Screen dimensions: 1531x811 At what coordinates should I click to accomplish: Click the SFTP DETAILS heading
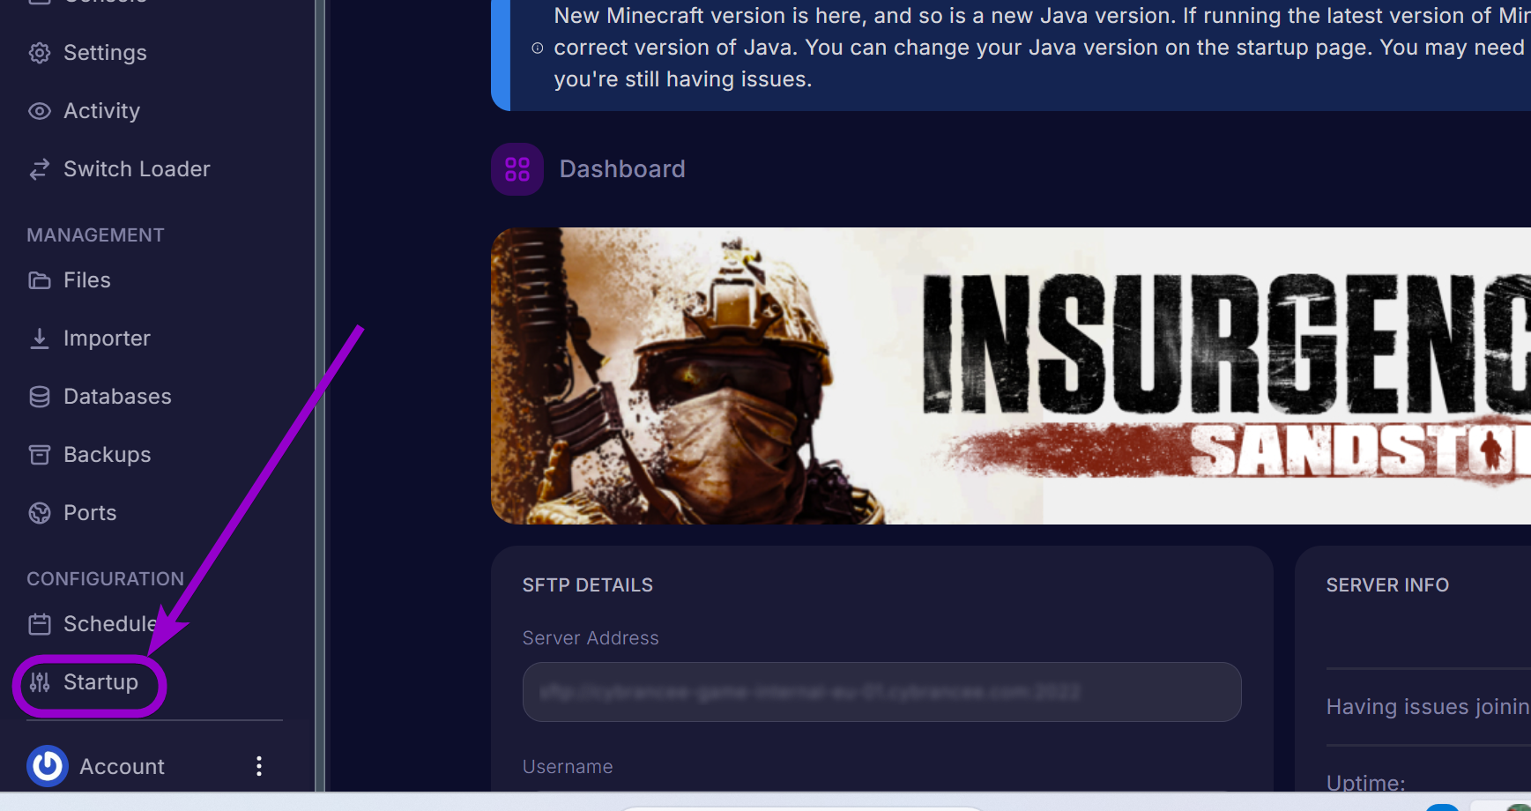(x=588, y=585)
